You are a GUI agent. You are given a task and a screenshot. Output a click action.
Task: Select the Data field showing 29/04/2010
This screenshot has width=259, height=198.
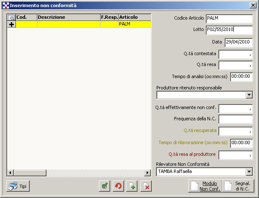tap(238, 42)
